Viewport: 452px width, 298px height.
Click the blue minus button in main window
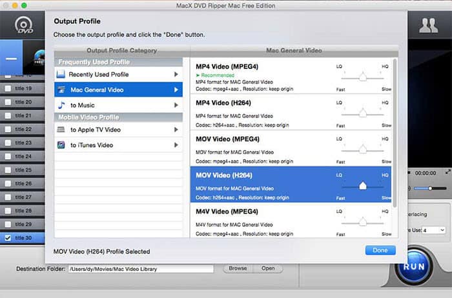(11, 59)
